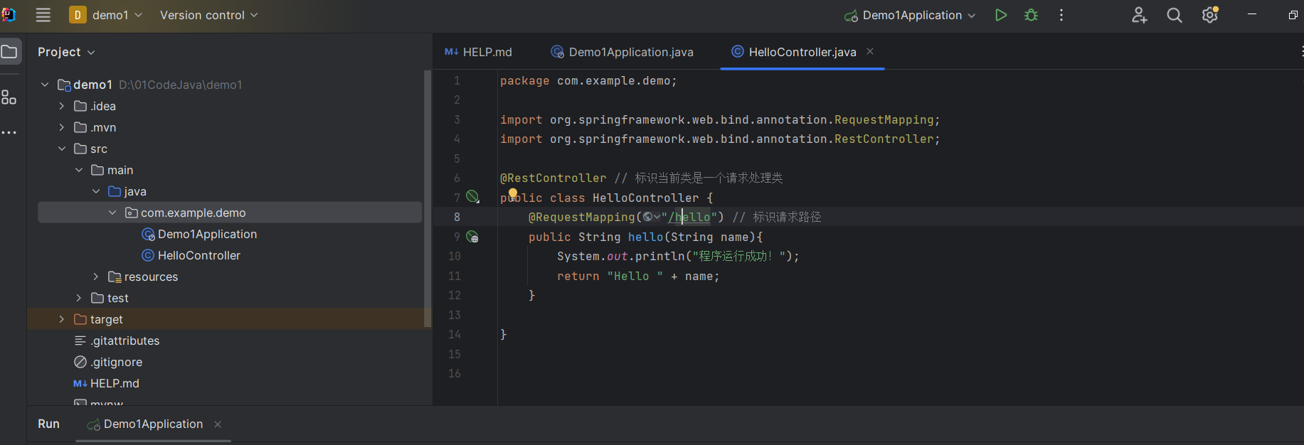Click the gutter web endpoint icon on line 9
The height and width of the screenshot is (445, 1304).
pos(472,236)
